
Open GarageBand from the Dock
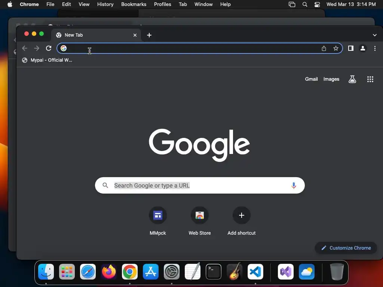coord(235,272)
